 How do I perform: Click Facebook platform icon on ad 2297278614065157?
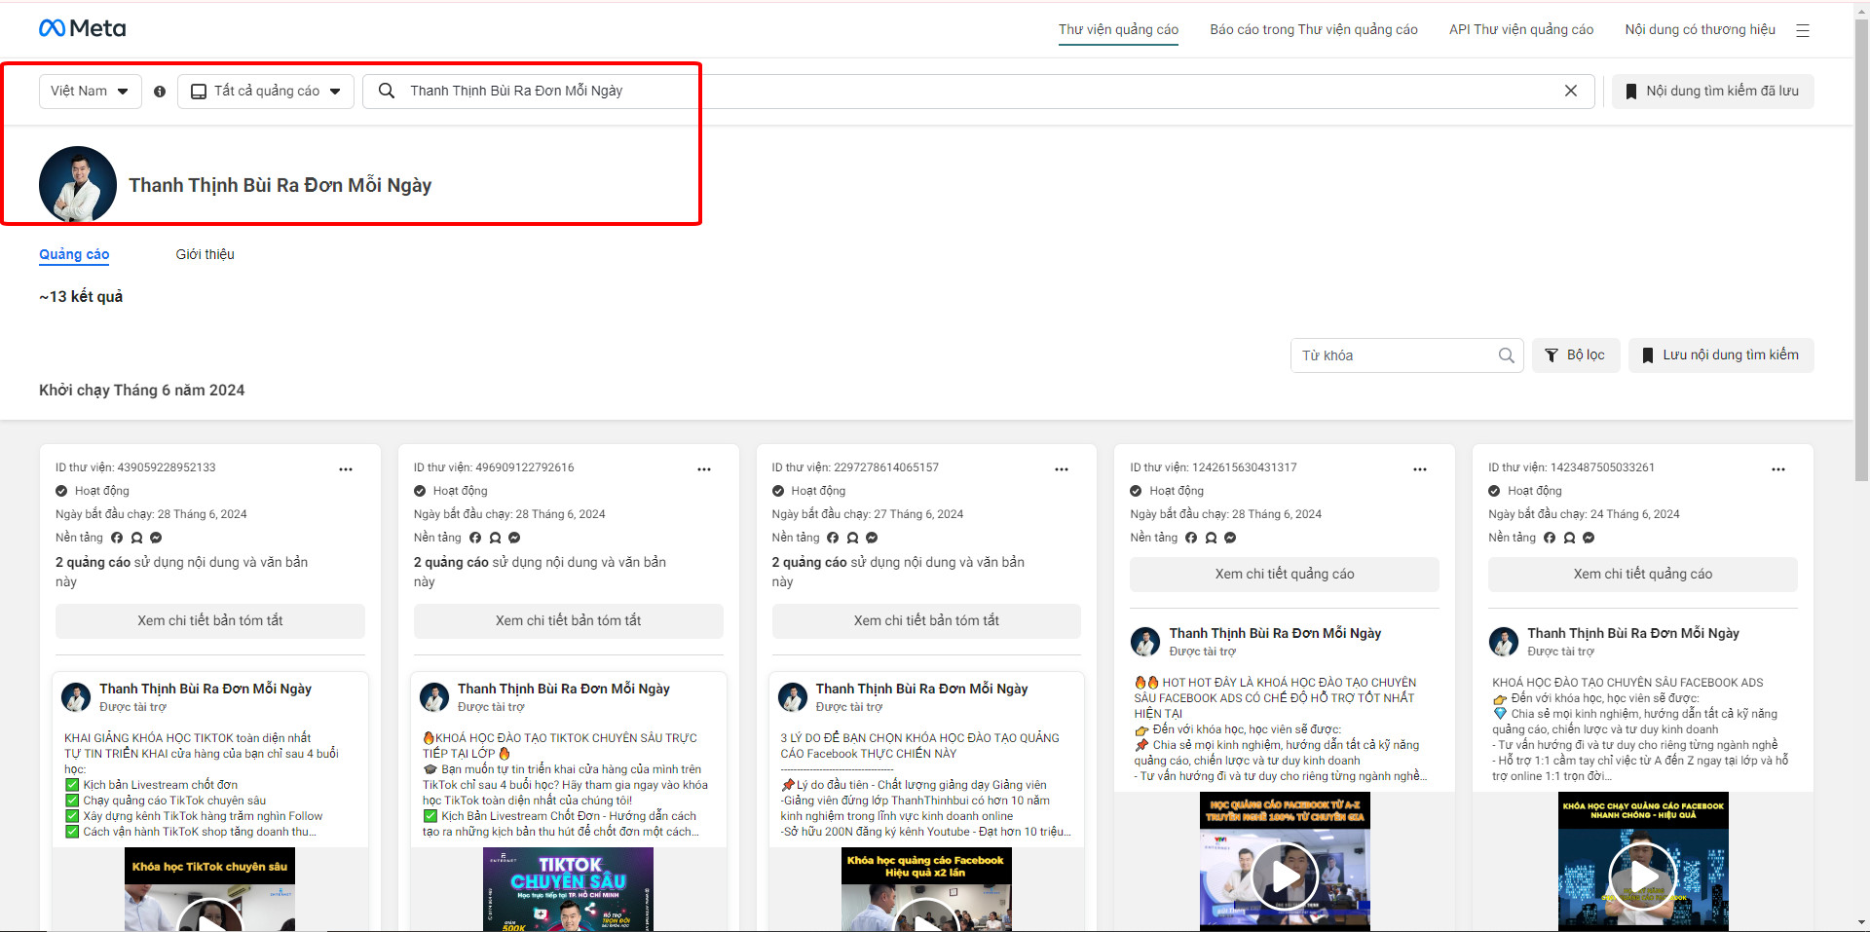(833, 538)
